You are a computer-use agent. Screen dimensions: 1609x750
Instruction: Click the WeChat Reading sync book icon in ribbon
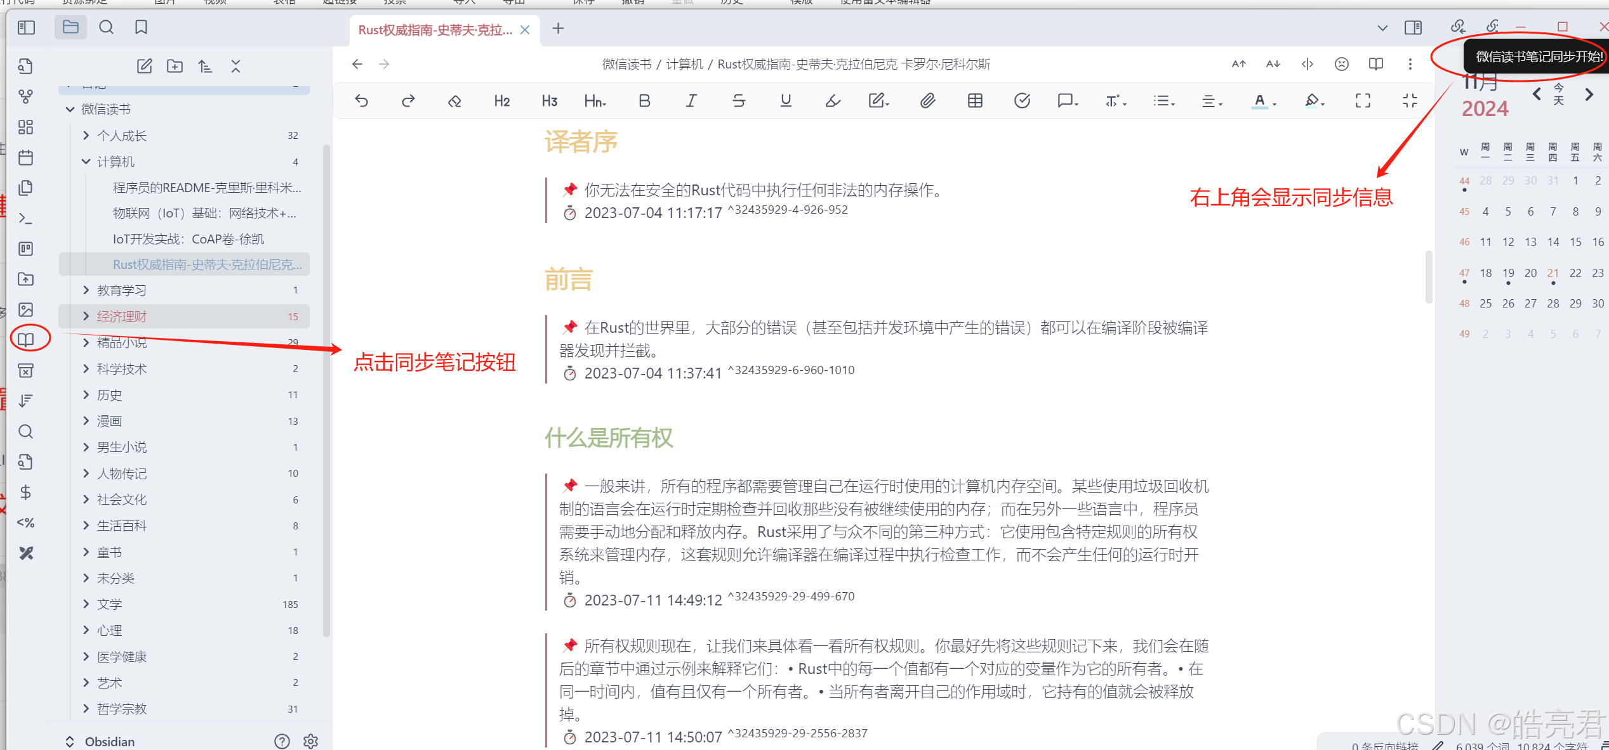tap(26, 339)
